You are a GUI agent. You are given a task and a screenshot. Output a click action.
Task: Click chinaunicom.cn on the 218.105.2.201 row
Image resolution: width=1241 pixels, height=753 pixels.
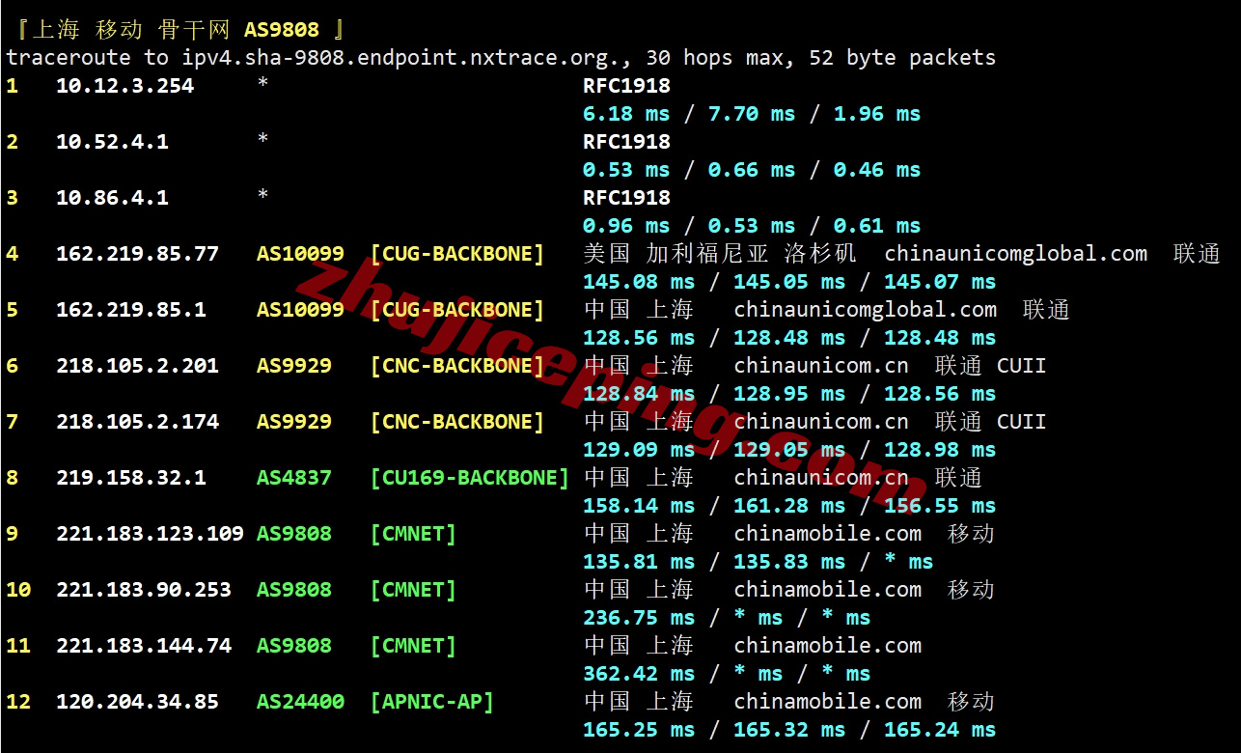[821, 366]
